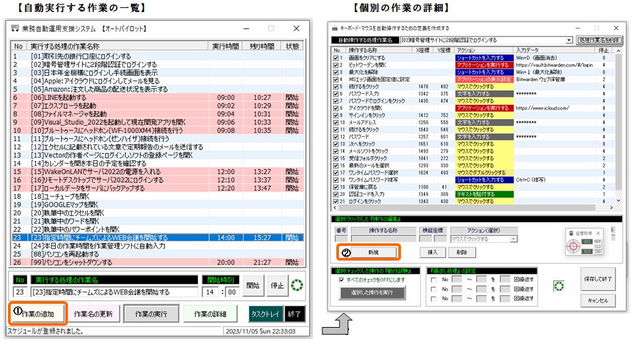Toggle checkbox for row 8 アイクラウドを開く

click(x=336, y=108)
